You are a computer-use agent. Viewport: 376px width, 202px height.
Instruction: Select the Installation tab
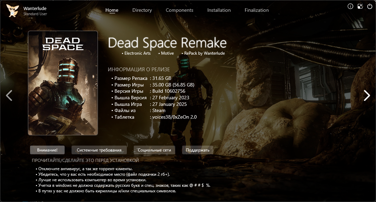pyautogui.click(x=219, y=10)
